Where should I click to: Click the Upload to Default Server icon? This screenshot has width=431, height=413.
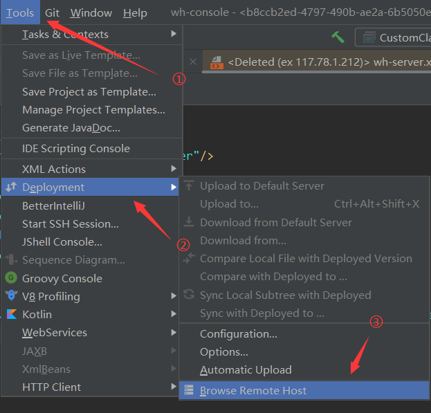click(x=189, y=185)
